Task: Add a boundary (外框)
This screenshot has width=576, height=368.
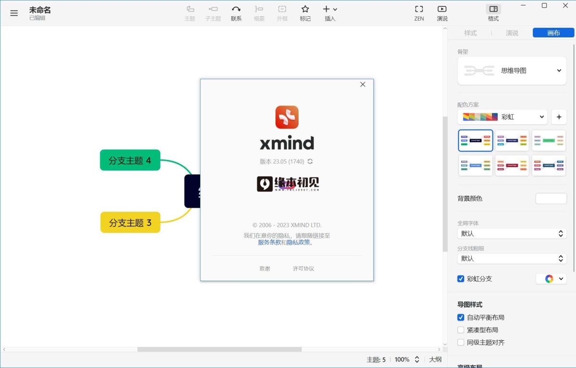Action: point(282,13)
